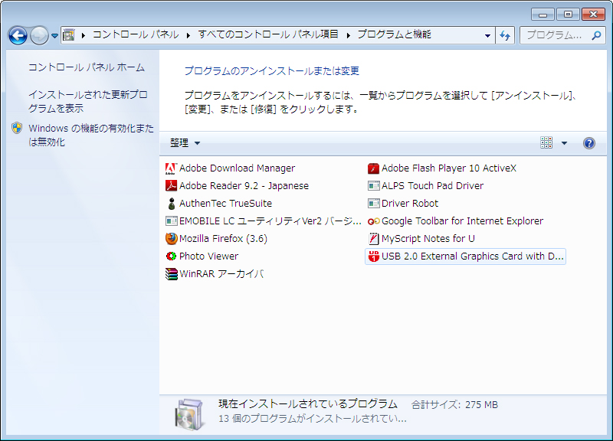613x441 pixels.
Task: Expand the view options dropdown arrow
Action: [x=564, y=143]
